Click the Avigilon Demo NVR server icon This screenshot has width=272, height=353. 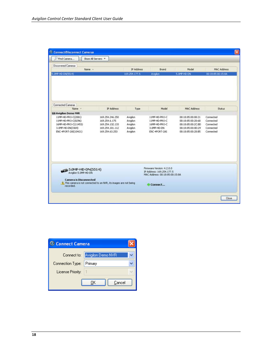tap(54, 113)
